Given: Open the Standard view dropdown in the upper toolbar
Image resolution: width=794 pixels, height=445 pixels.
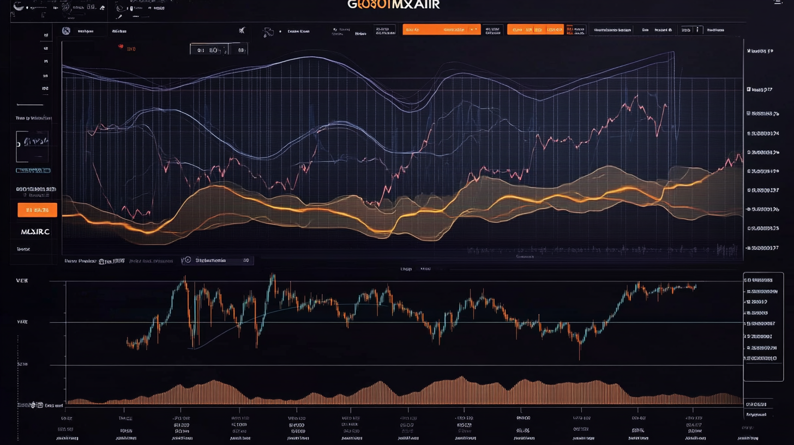Looking at the screenshot, I should point(664,29).
